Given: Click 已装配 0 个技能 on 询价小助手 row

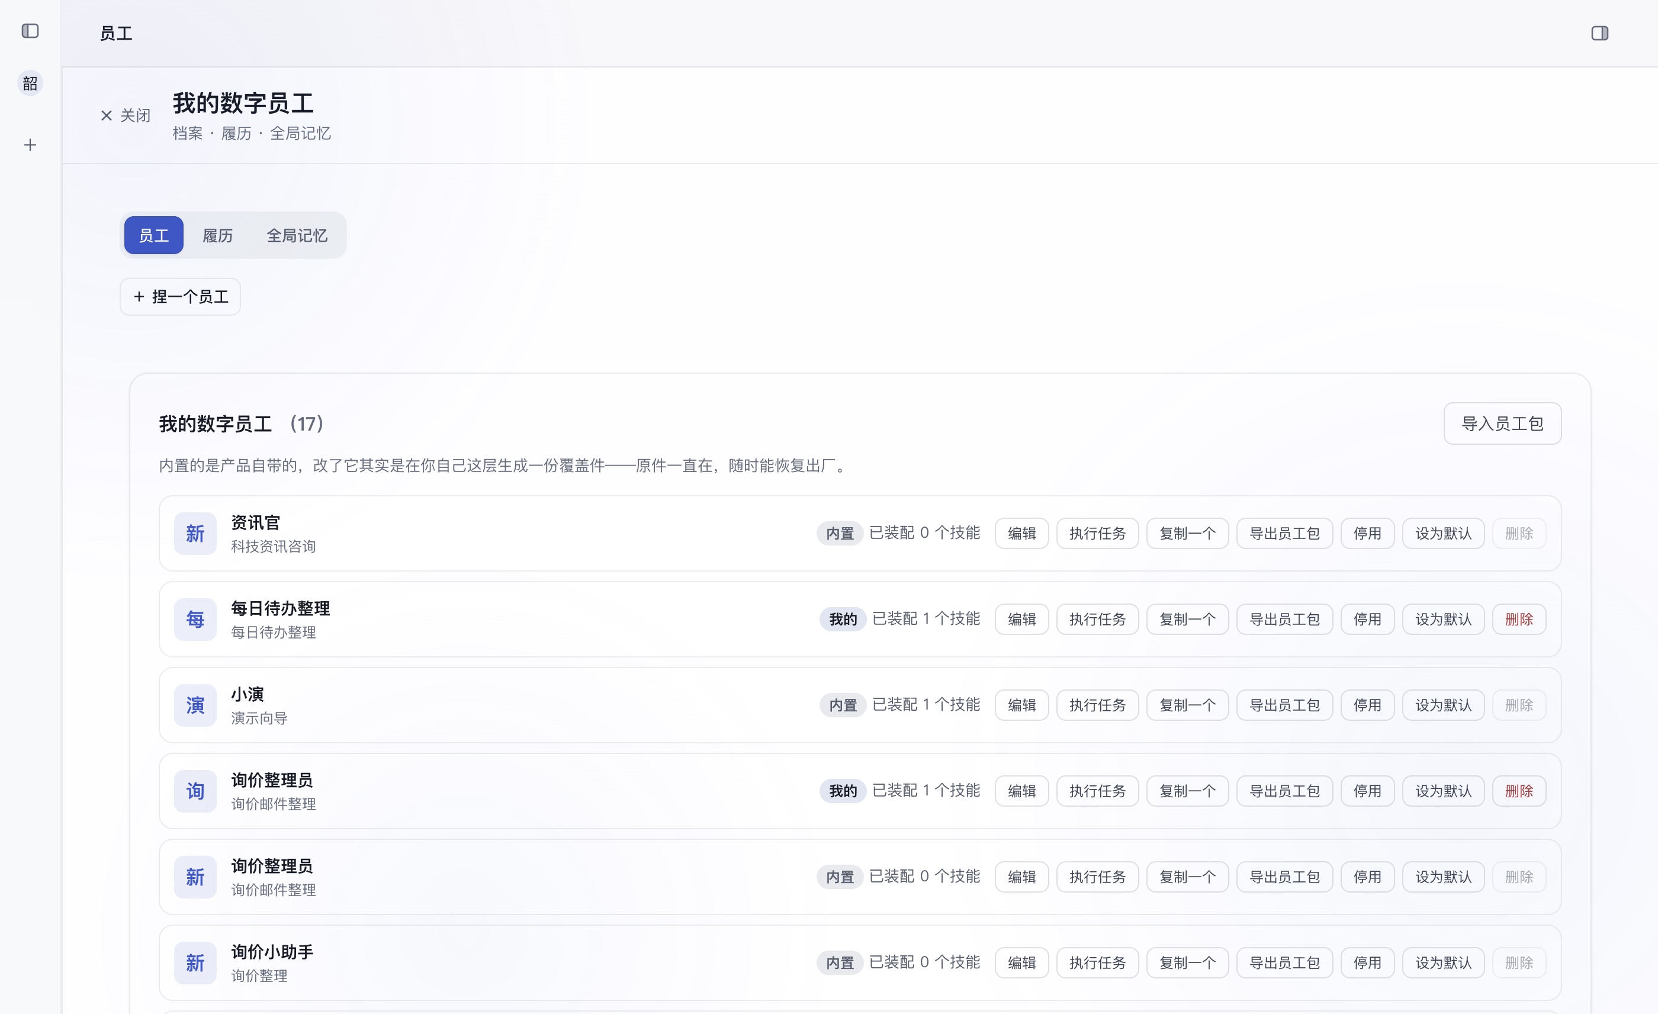Looking at the screenshot, I should coord(924,962).
